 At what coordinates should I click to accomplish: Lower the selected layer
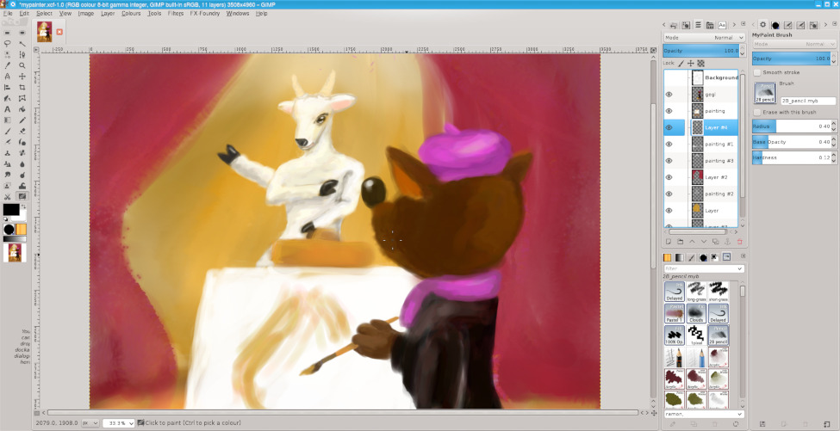pyautogui.click(x=704, y=242)
